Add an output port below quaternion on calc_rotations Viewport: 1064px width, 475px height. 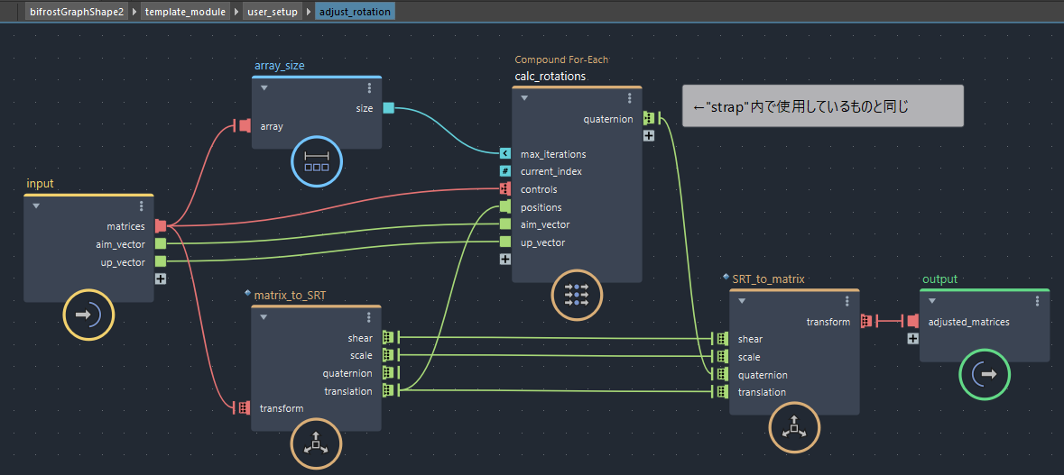click(x=649, y=136)
